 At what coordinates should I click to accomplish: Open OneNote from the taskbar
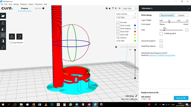pyautogui.click(x=89, y=104)
